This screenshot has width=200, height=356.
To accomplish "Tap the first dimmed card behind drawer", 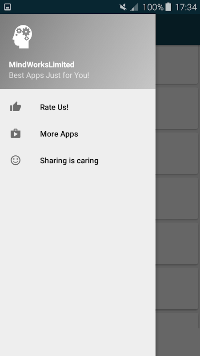I will [177, 65].
